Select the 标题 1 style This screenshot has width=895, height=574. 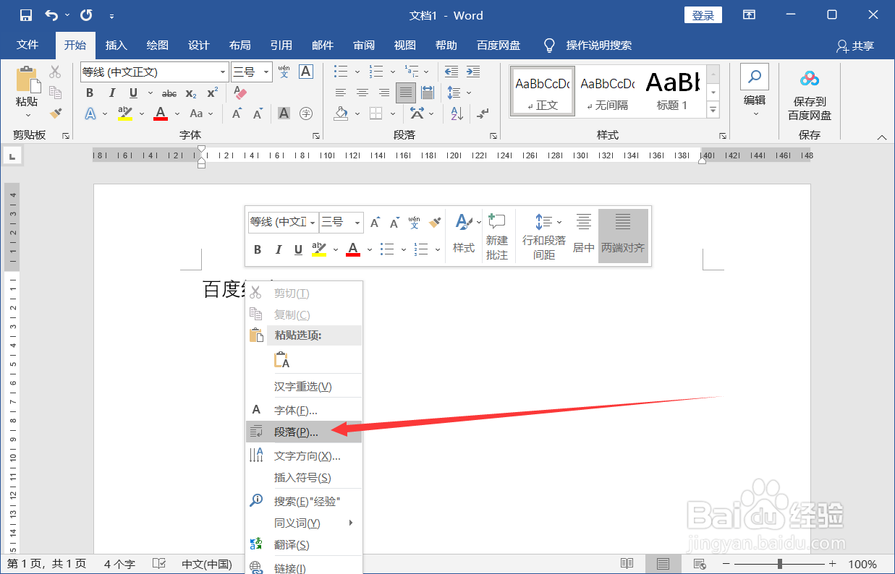coord(672,90)
